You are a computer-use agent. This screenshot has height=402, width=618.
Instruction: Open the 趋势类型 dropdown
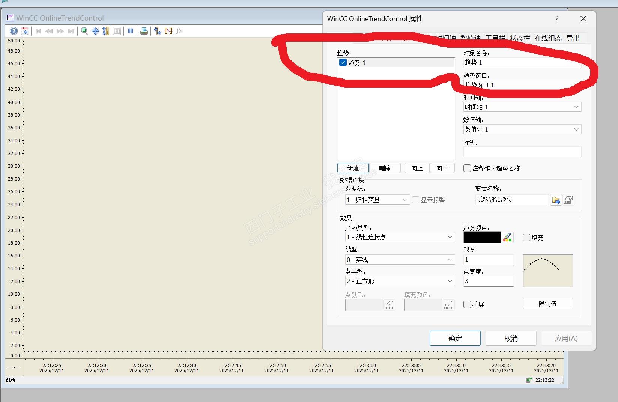point(400,237)
